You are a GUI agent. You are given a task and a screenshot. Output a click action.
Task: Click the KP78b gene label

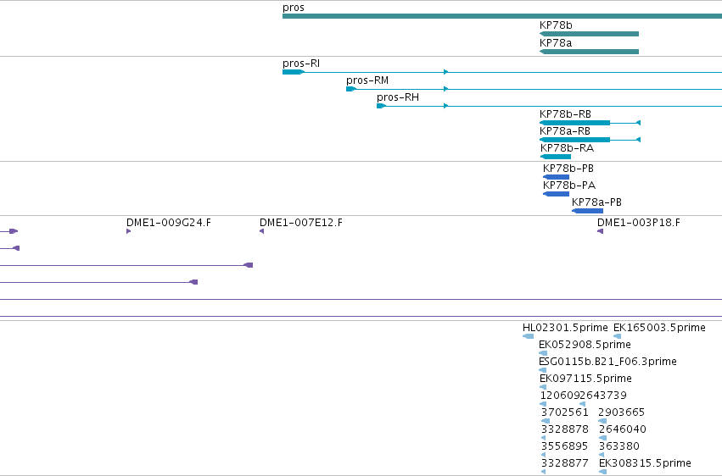[556, 25]
